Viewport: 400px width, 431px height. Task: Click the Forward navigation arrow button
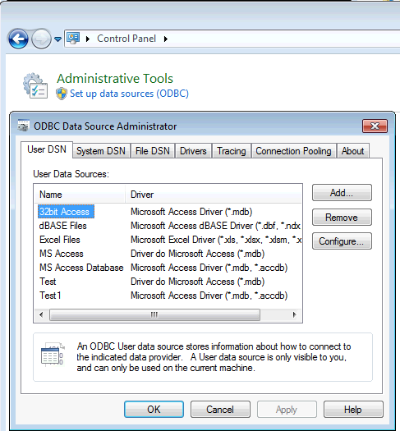pos(41,39)
